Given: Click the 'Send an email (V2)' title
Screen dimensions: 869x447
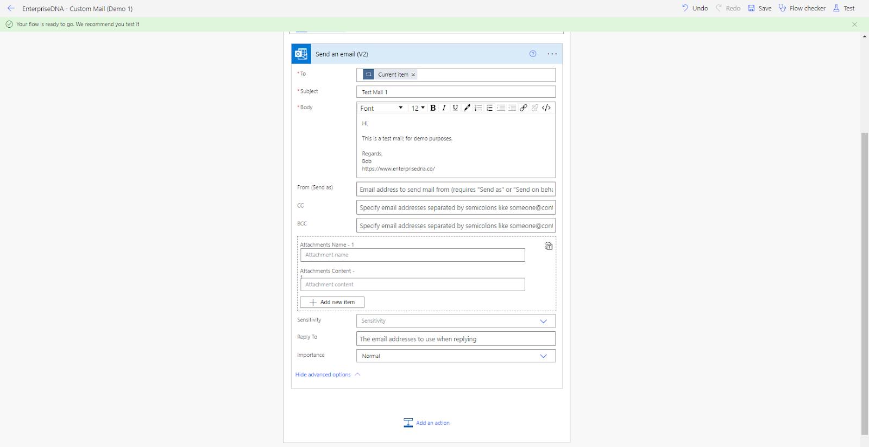Looking at the screenshot, I should tap(342, 54).
